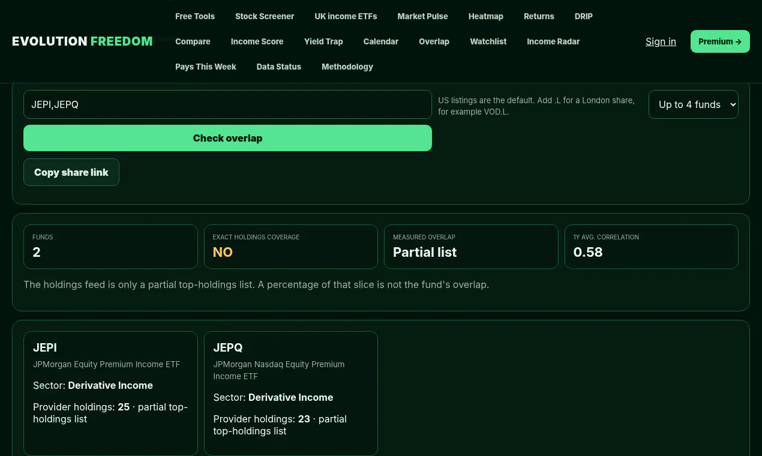Open the Free Tools page
This screenshot has height=456, width=762.
(x=195, y=16)
